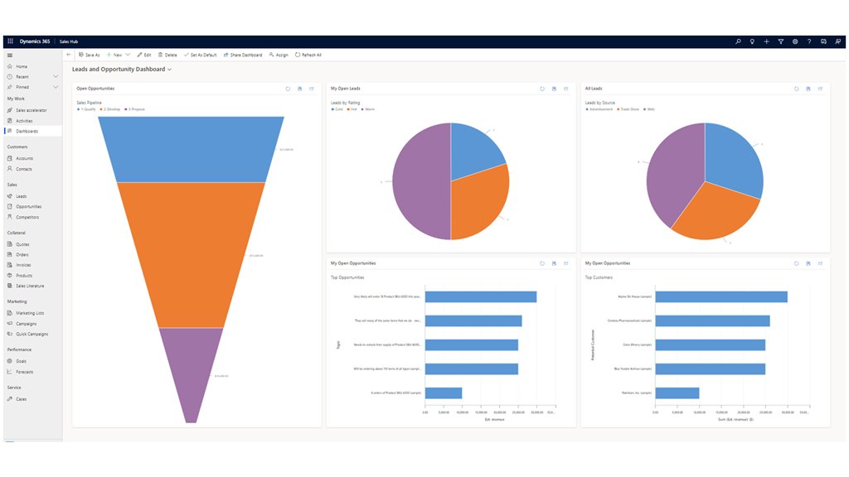Click the orange Develop segment of the funnel
849x477 pixels.
tap(192, 254)
